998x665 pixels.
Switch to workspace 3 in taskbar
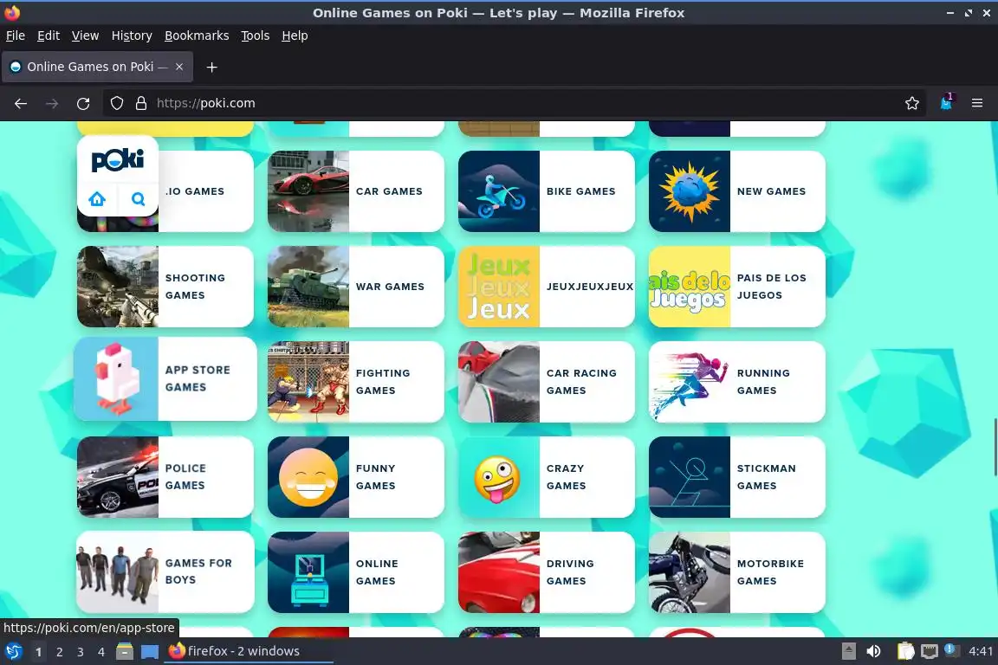(81, 652)
